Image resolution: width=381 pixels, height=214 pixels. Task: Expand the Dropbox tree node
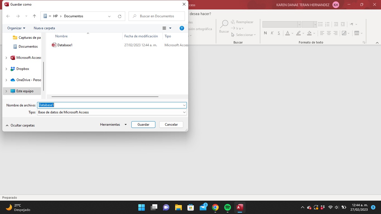(x=6, y=69)
